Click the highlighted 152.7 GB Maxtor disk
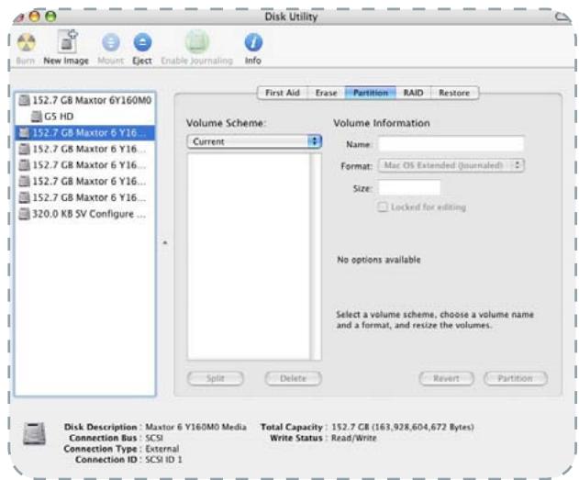The height and width of the screenshot is (480, 579). 85,132
